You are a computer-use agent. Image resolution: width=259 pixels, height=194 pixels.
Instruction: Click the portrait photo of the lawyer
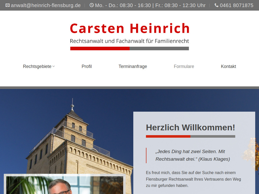click(x=64, y=185)
